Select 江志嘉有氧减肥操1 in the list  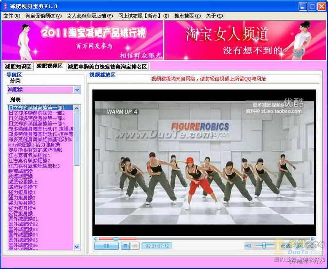point(40,155)
